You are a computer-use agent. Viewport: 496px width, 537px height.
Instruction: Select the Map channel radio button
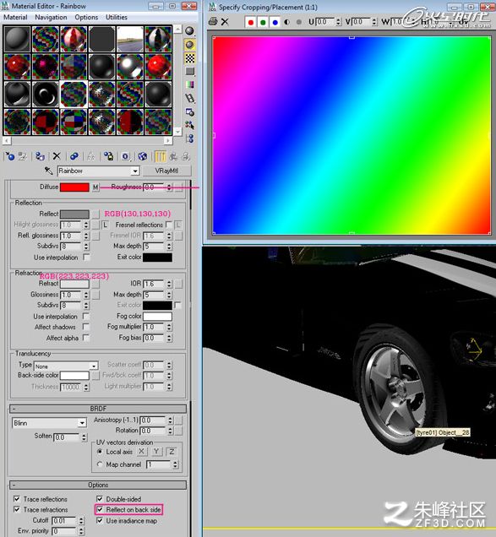pos(100,464)
